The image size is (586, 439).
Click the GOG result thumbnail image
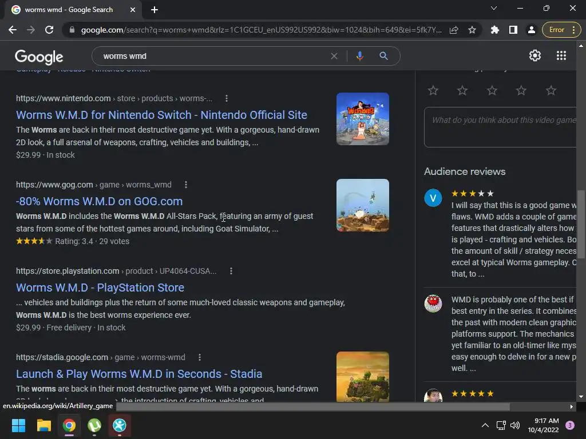click(x=362, y=205)
